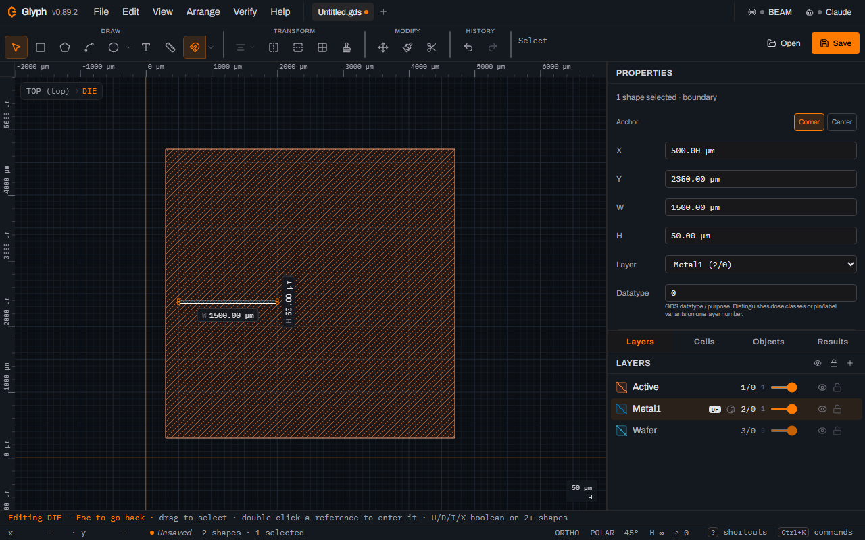Click the Redo arrow
The image size is (865, 540).
pos(493,47)
